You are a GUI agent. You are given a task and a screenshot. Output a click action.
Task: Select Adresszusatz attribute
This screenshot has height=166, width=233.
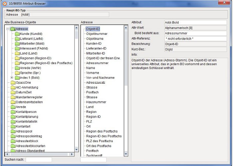click(96, 83)
